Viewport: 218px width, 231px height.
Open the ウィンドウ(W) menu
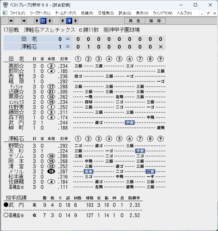pyautogui.click(x=163, y=13)
